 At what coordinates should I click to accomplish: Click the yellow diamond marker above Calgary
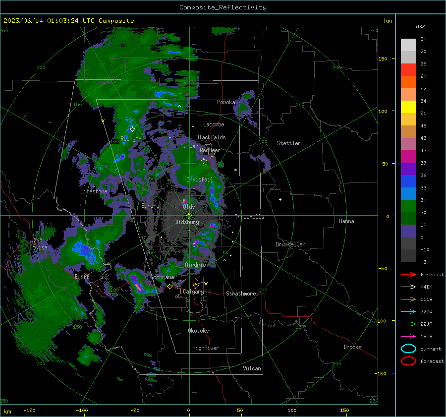coord(196,286)
